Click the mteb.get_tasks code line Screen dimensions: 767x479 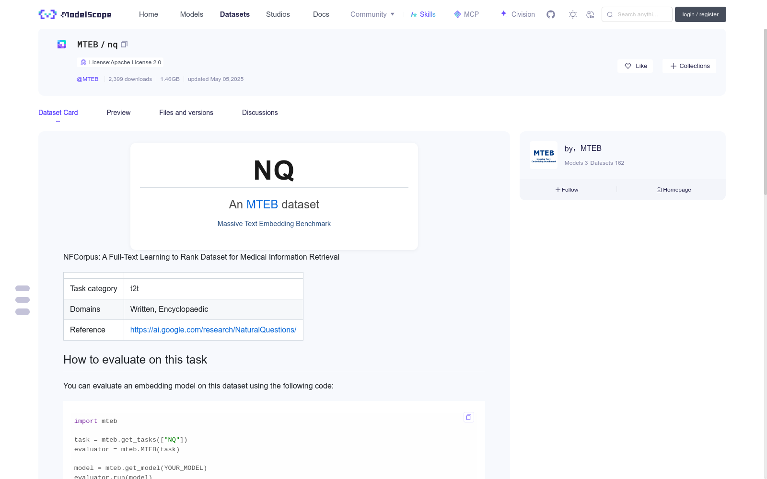(131, 440)
